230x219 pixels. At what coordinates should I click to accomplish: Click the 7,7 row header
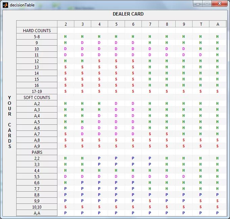coord(37,189)
